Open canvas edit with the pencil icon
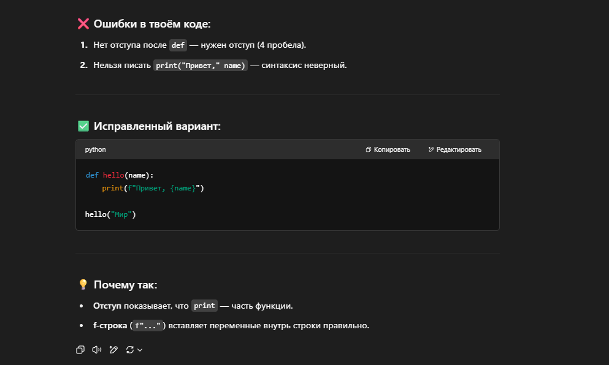 [x=114, y=350]
